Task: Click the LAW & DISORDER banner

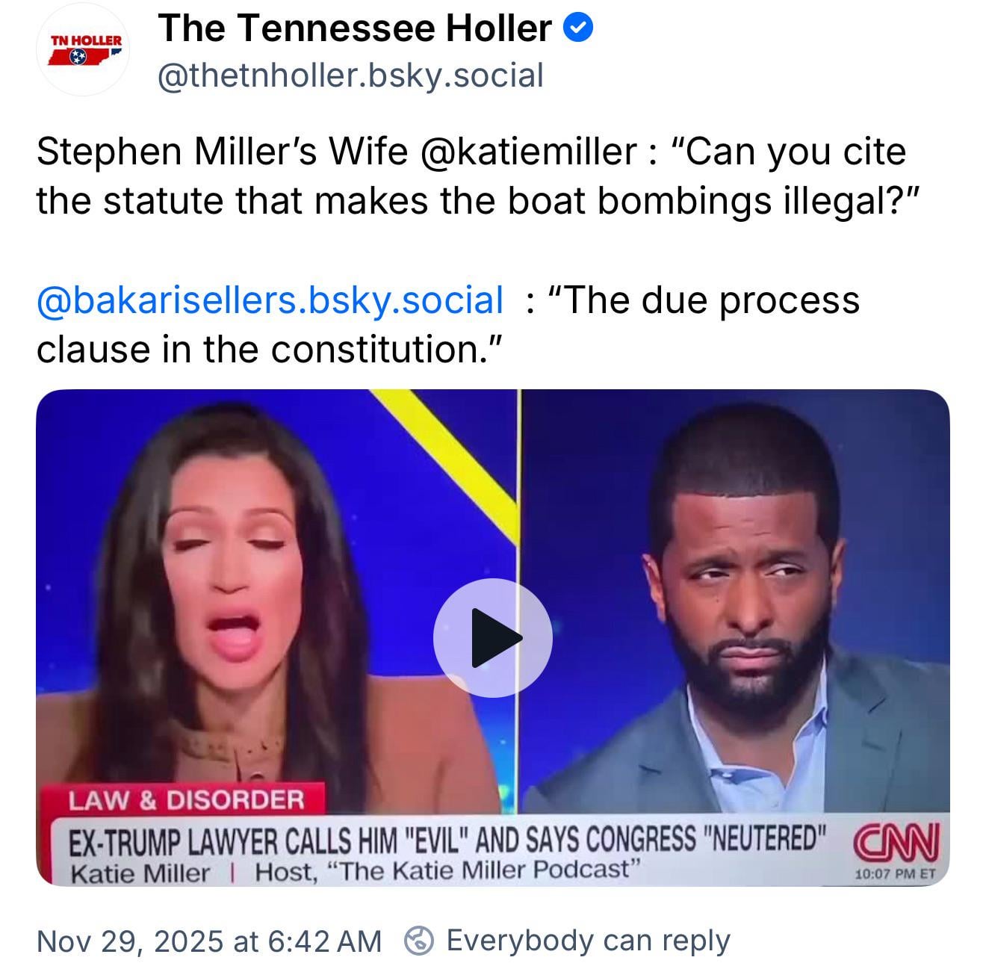Action: pyautogui.click(x=186, y=800)
